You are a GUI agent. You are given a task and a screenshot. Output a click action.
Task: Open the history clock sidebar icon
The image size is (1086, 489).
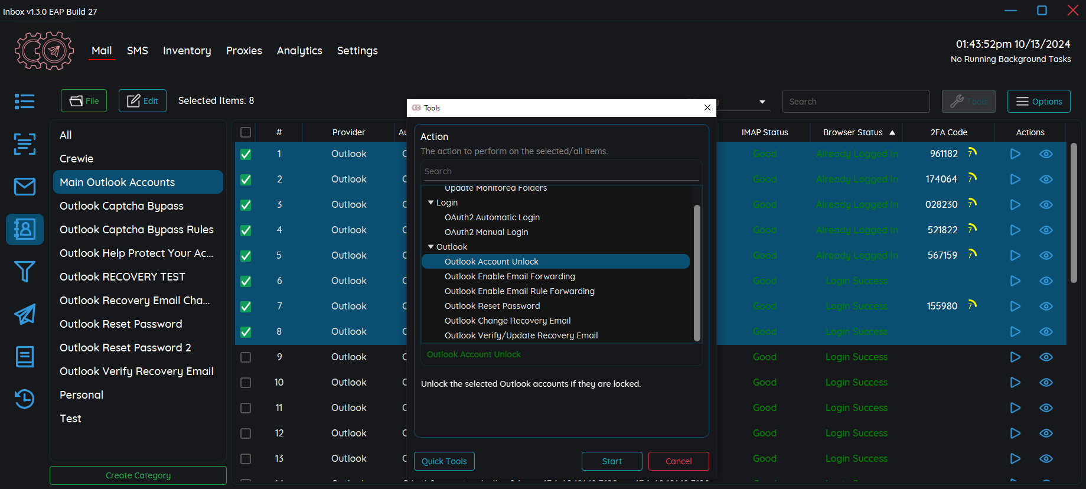[x=24, y=399]
